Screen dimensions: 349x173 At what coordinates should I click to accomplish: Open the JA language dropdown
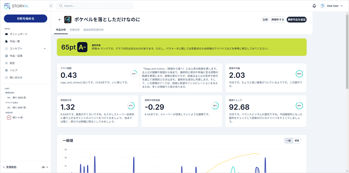point(45,167)
